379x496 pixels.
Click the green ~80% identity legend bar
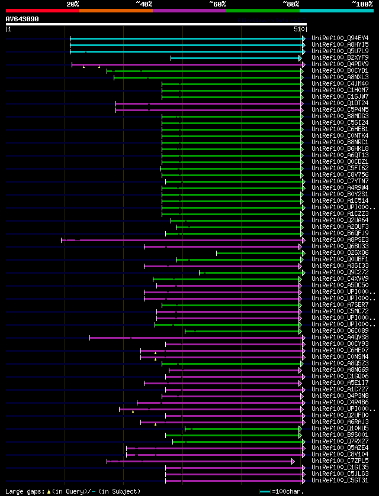(x=263, y=11)
